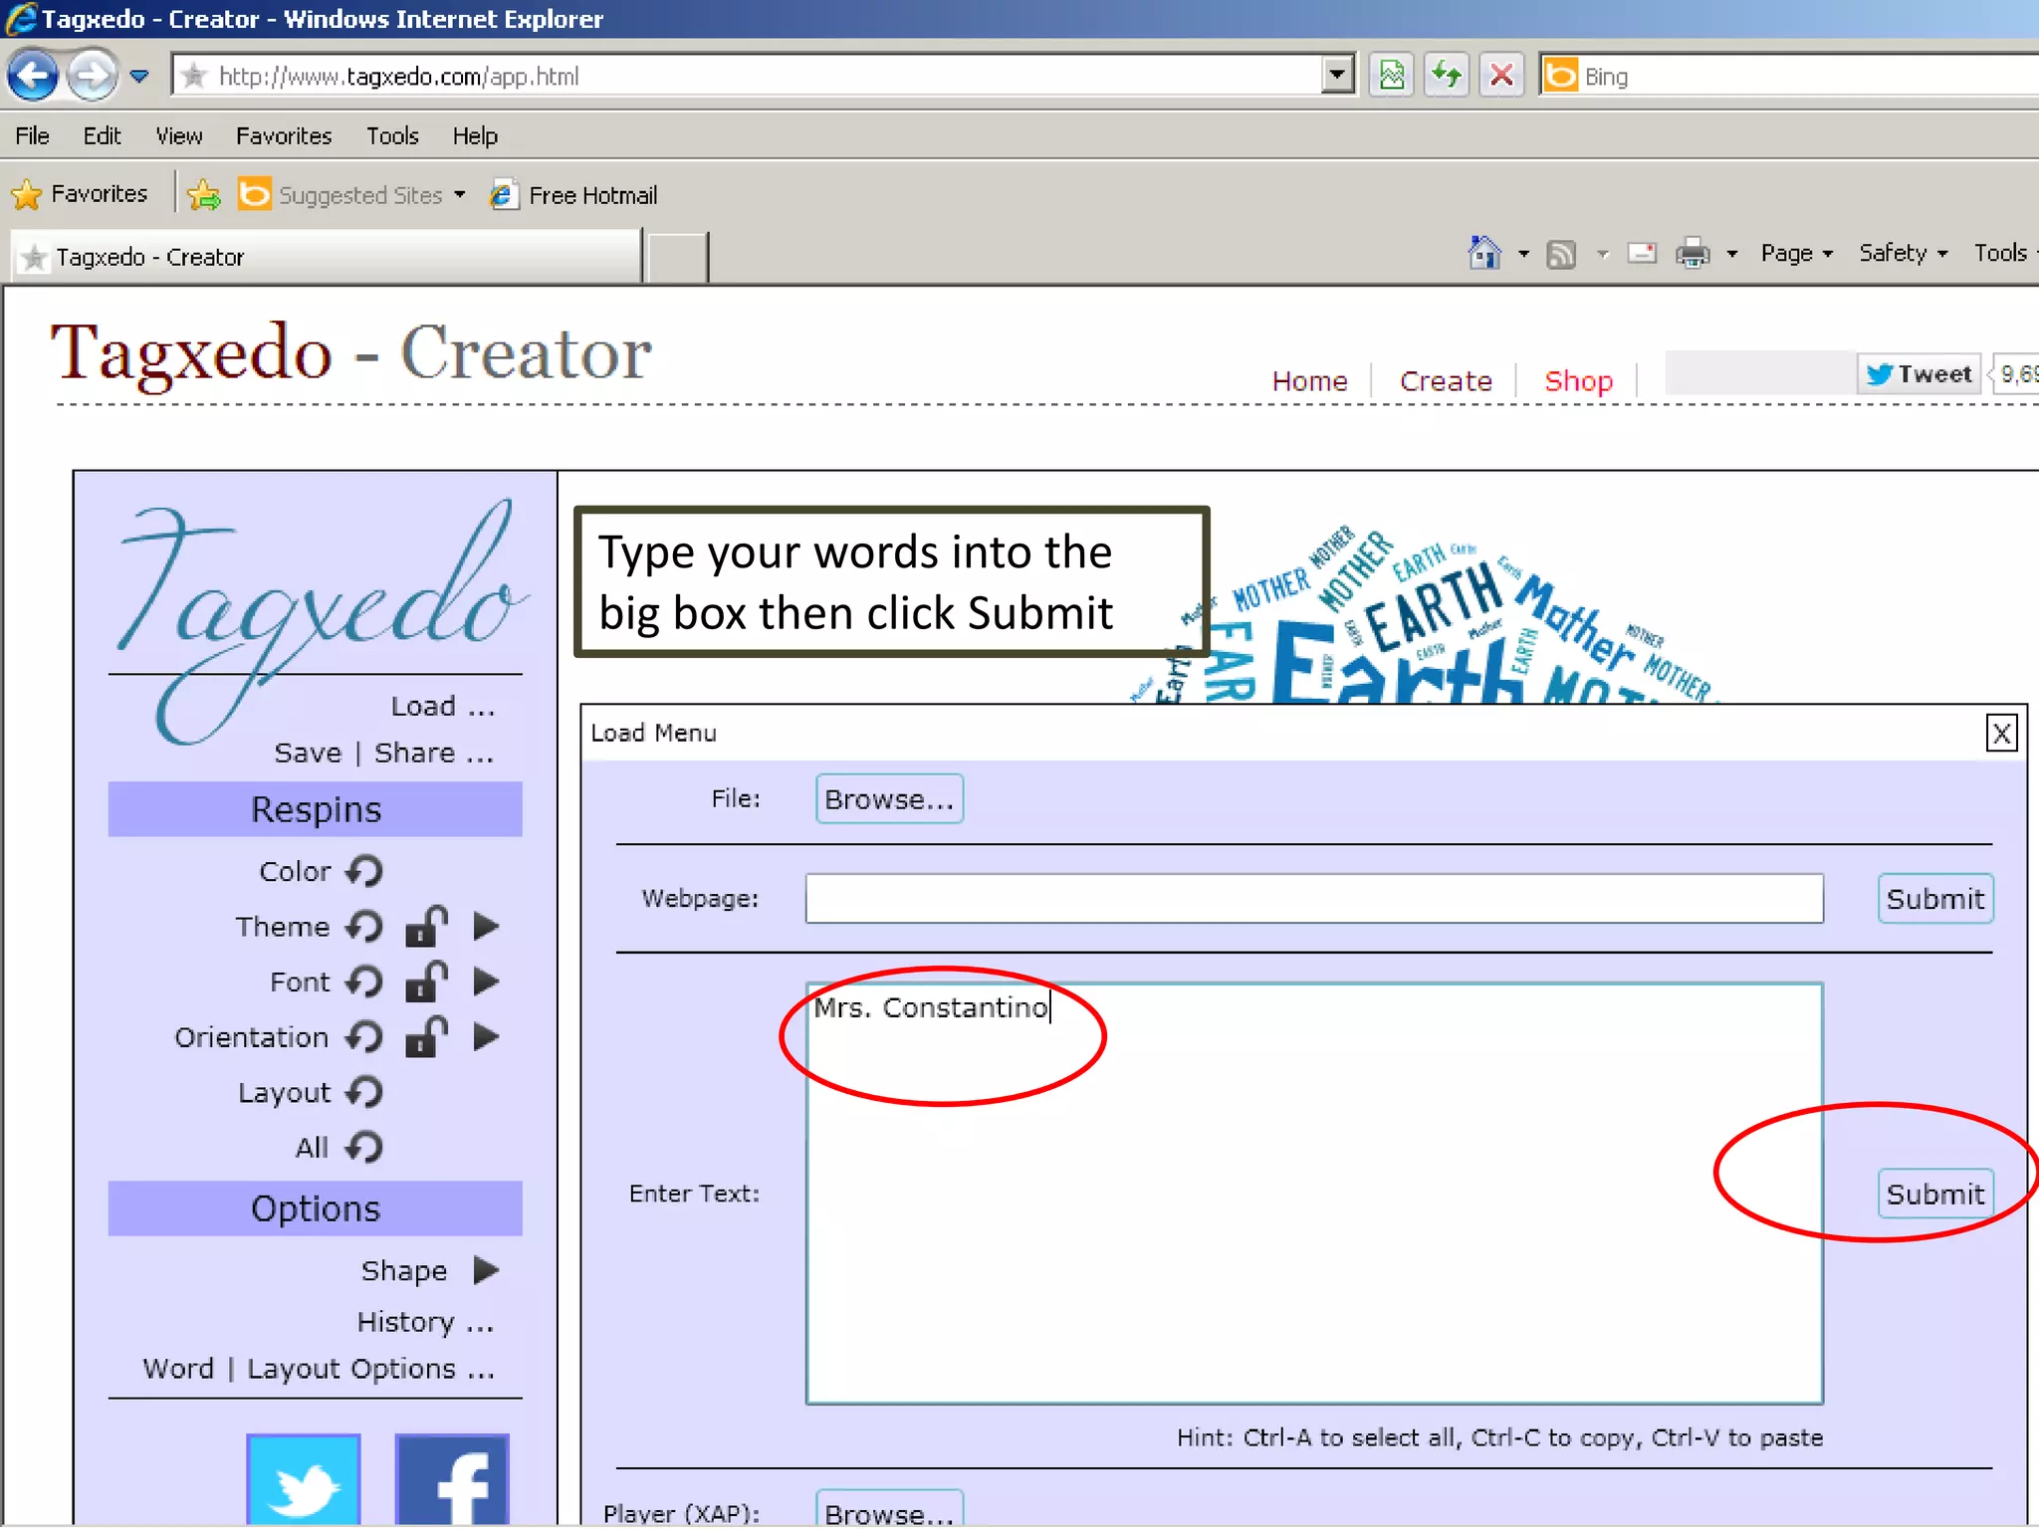This screenshot has height=1529, width=2039.
Task: Click Submit next to Enter Text box
Action: (x=1934, y=1194)
